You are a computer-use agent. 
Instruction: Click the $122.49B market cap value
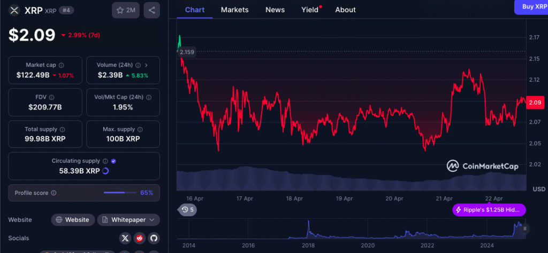33,75
